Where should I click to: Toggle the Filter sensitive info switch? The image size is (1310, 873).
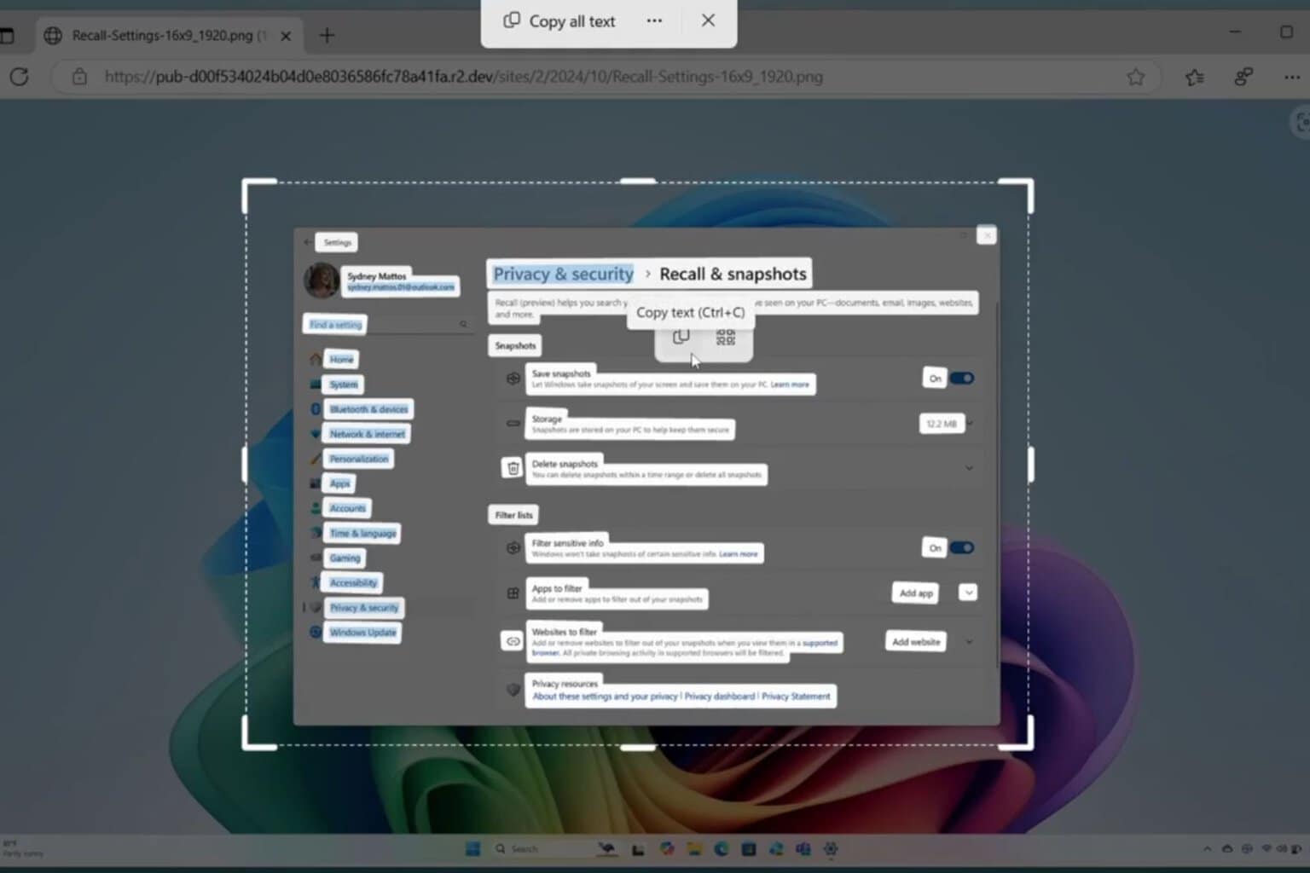coord(962,547)
